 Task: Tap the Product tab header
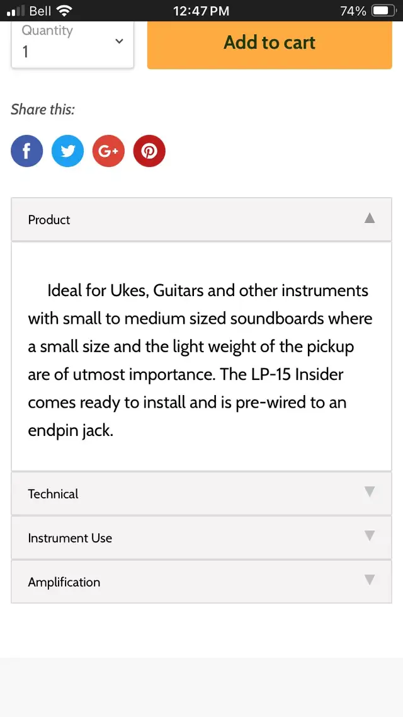49,220
